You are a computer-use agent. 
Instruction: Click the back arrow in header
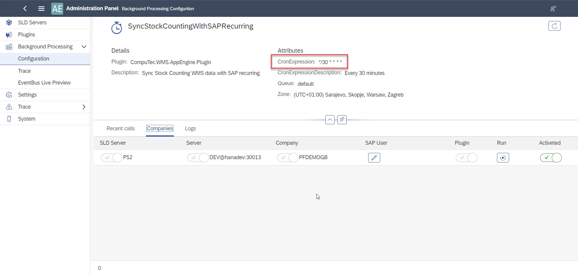coord(25,8)
